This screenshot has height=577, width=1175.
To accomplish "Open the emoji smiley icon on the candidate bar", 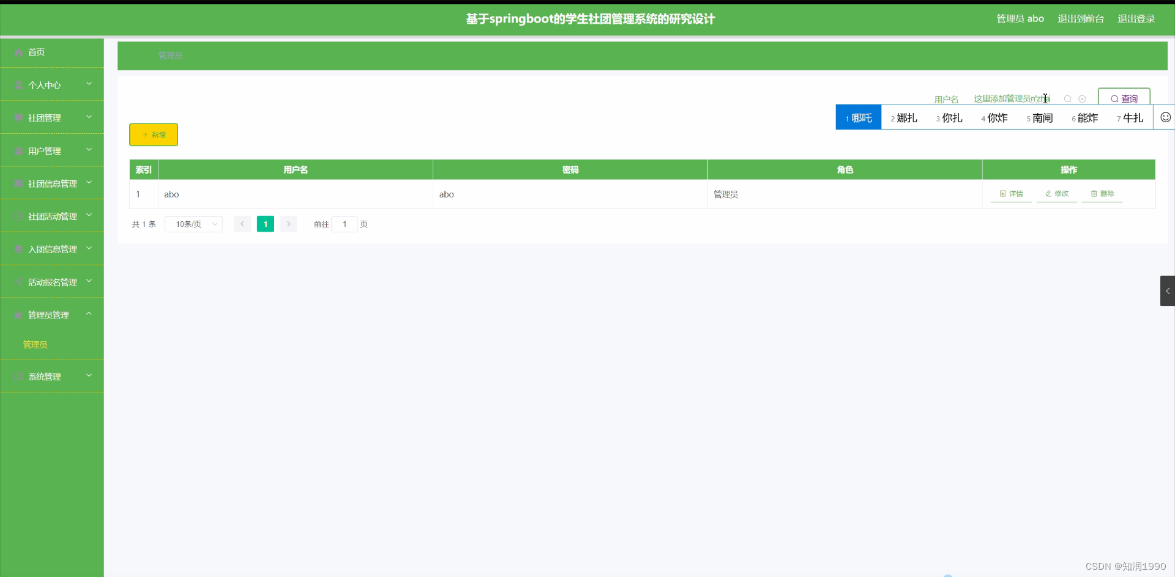I will [x=1165, y=117].
